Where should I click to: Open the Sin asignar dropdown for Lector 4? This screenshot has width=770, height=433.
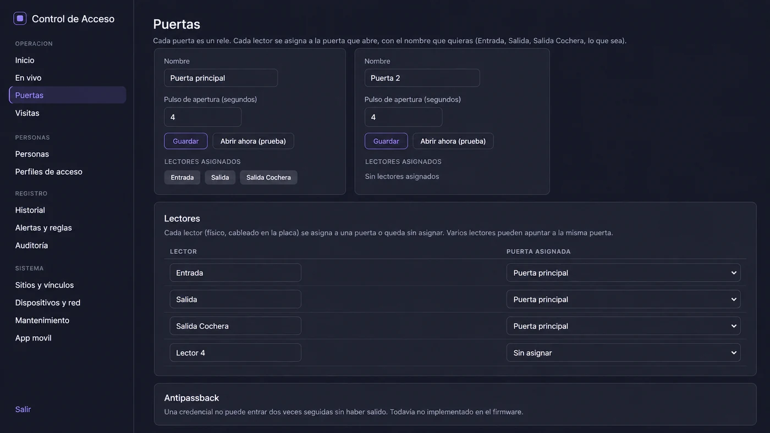(623, 353)
